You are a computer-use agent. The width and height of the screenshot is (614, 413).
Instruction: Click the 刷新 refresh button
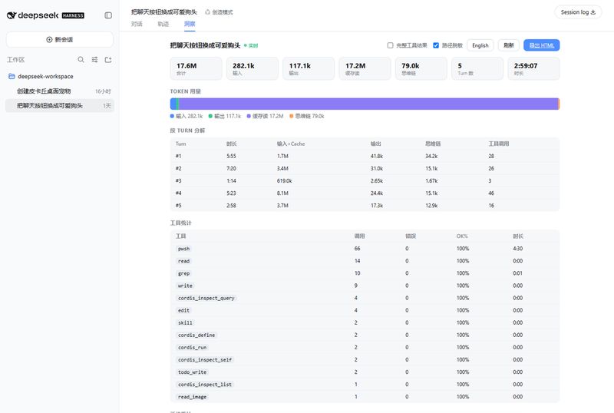click(x=508, y=45)
